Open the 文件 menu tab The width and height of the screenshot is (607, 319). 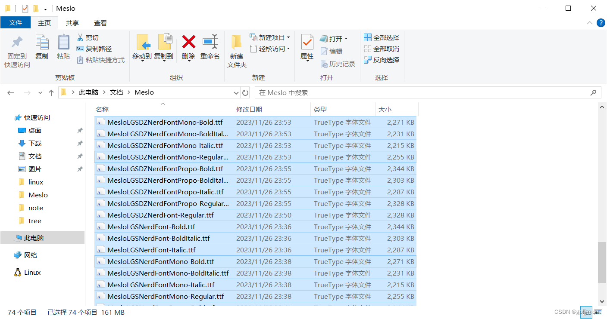pyautogui.click(x=16, y=23)
